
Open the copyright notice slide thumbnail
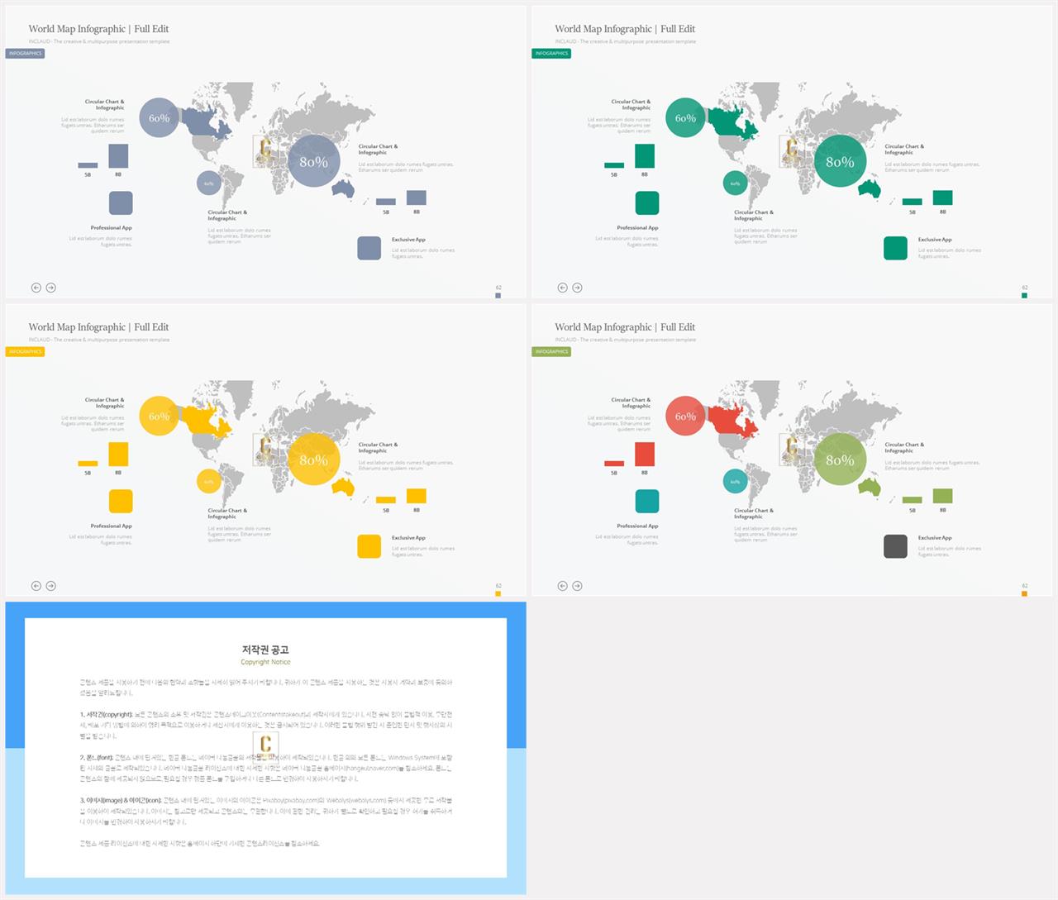point(265,748)
